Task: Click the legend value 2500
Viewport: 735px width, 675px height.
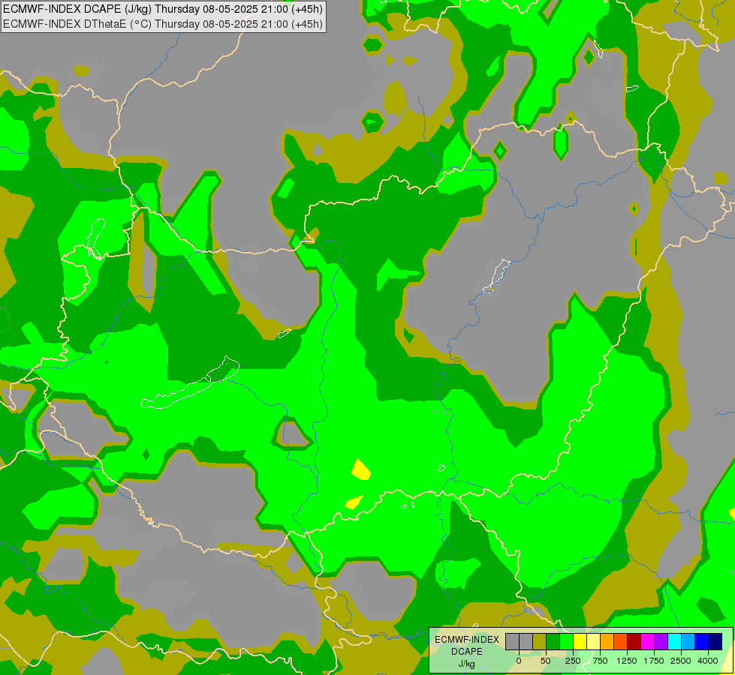Action: click(681, 661)
